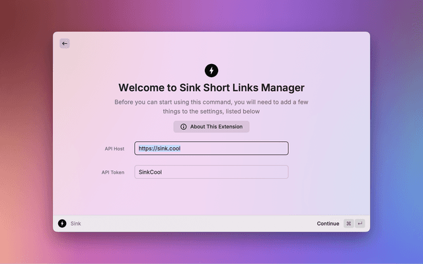
Task: Go back using the left arrow button
Action: pyautogui.click(x=64, y=44)
